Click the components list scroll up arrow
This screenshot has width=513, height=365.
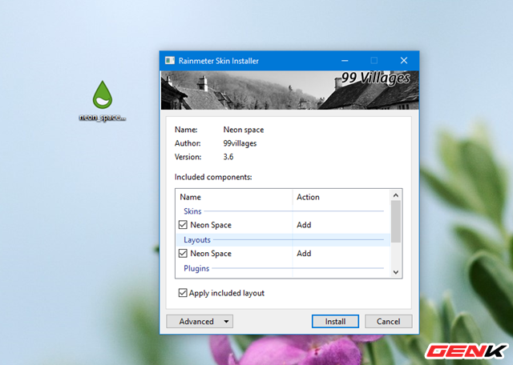[396, 195]
